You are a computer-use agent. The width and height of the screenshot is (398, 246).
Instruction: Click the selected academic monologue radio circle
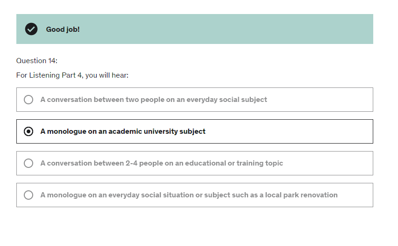tap(28, 131)
